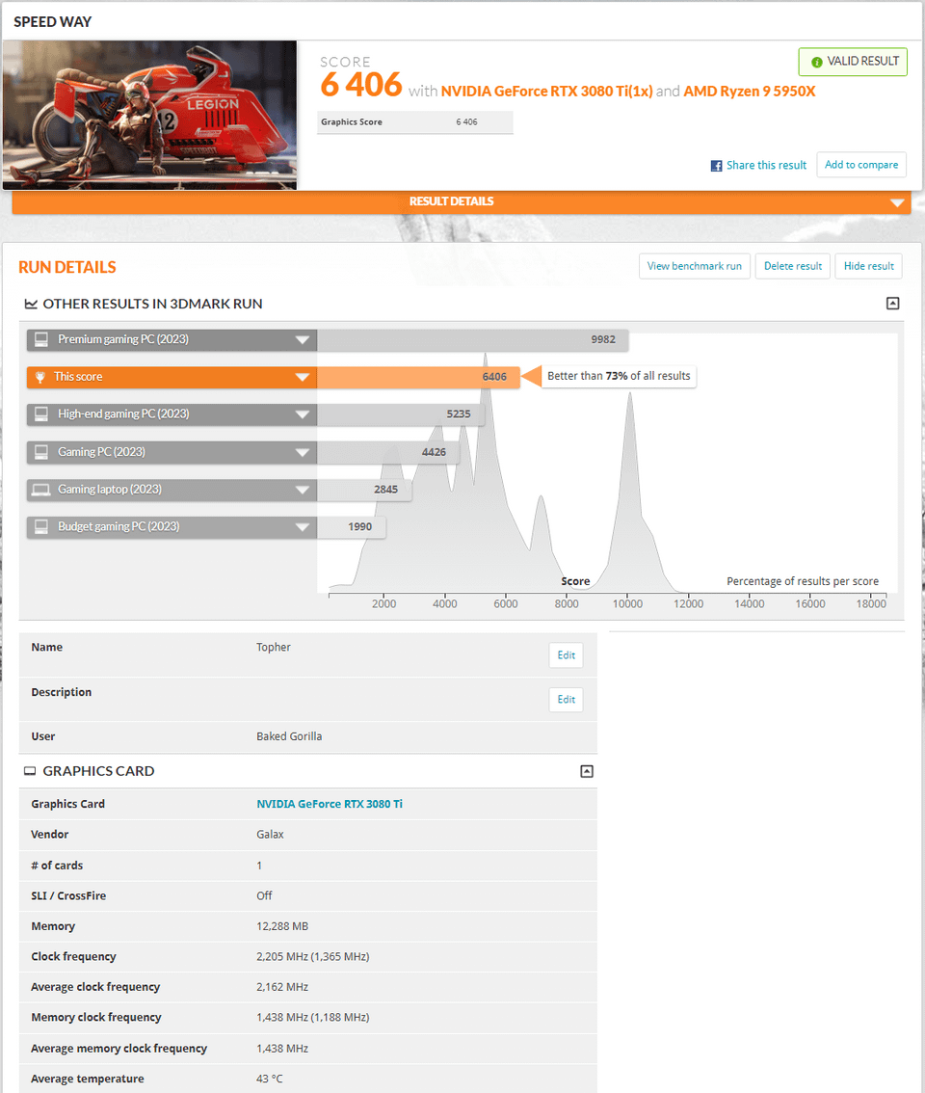
Task: Click the chart icon next to Other Results heading
Action: pyautogui.click(x=31, y=304)
